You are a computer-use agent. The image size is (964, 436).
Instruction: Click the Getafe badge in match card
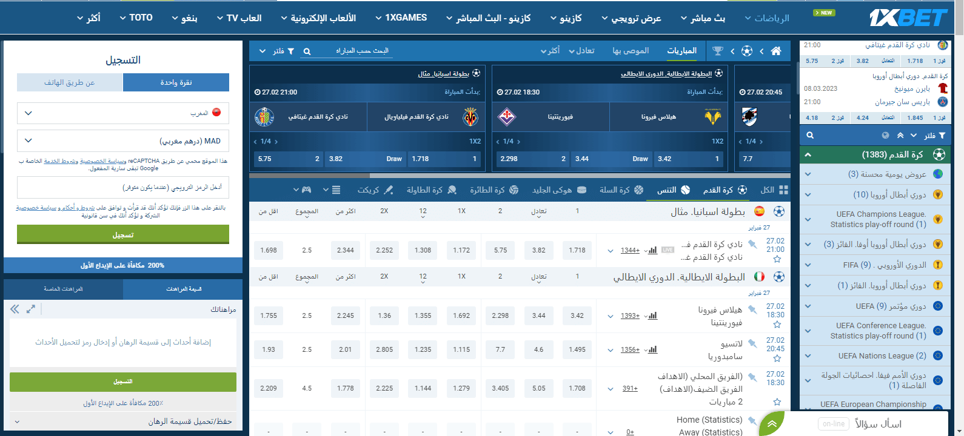264,117
